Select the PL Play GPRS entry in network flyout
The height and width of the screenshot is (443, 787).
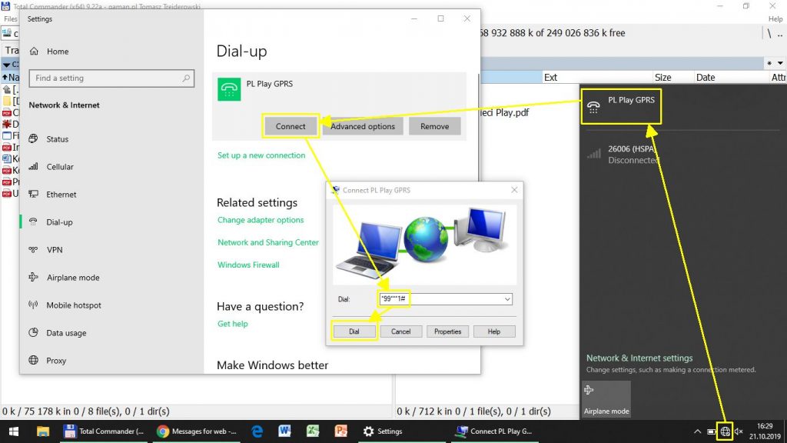621,106
